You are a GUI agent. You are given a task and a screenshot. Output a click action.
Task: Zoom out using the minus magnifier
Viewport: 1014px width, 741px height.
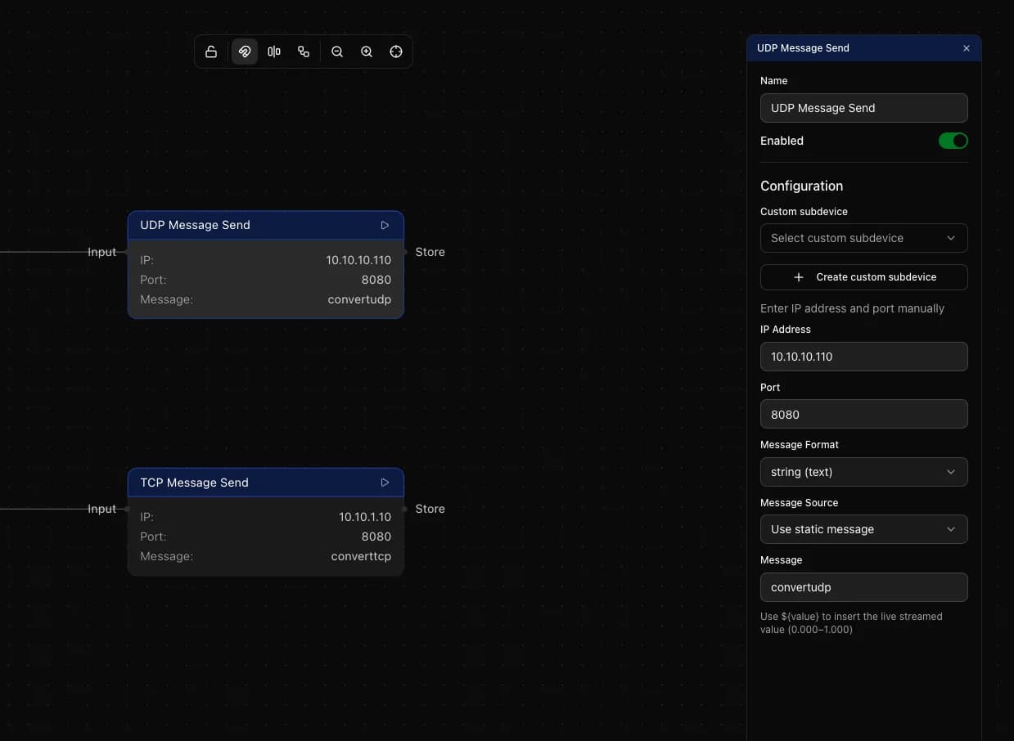point(337,52)
